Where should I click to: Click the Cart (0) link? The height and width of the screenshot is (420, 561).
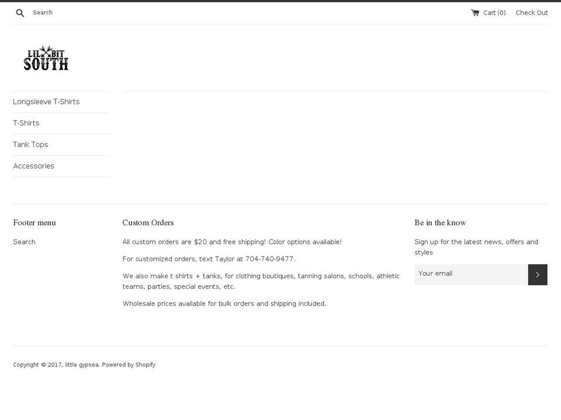click(493, 12)
